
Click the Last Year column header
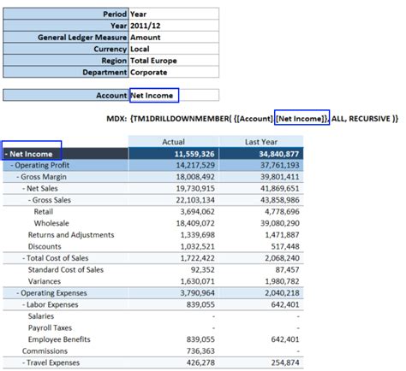(261, 142)
